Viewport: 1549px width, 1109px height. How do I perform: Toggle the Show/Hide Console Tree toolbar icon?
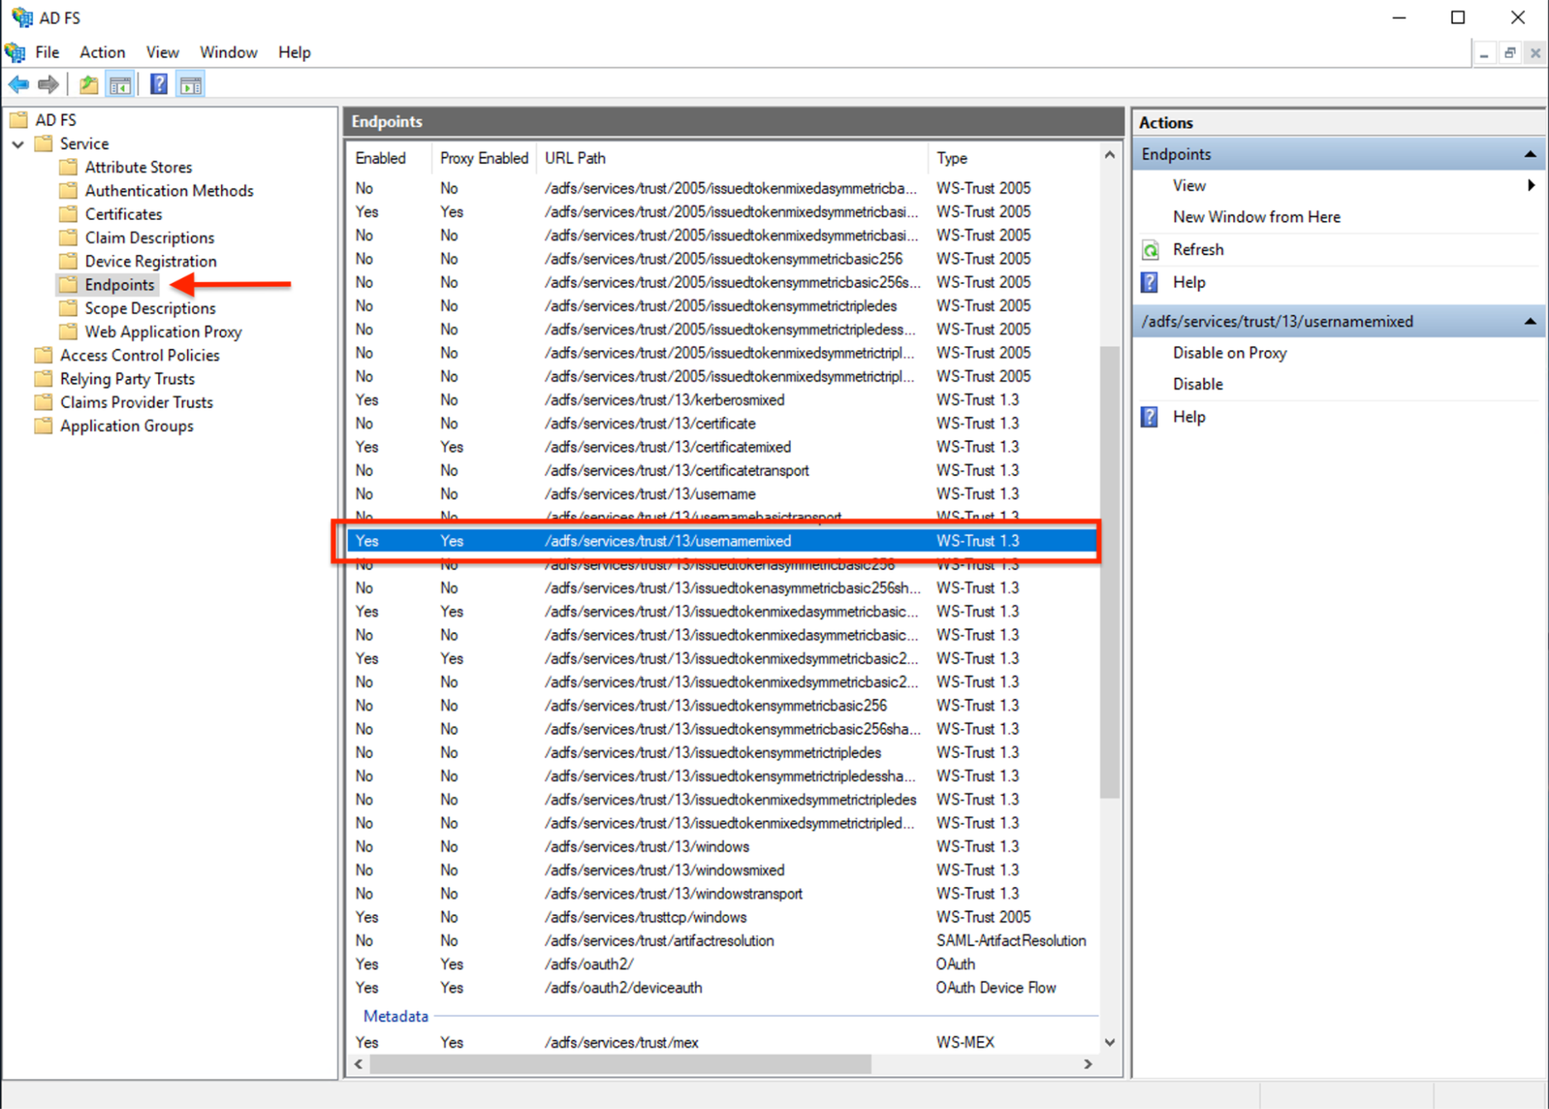tap(120, 84)
